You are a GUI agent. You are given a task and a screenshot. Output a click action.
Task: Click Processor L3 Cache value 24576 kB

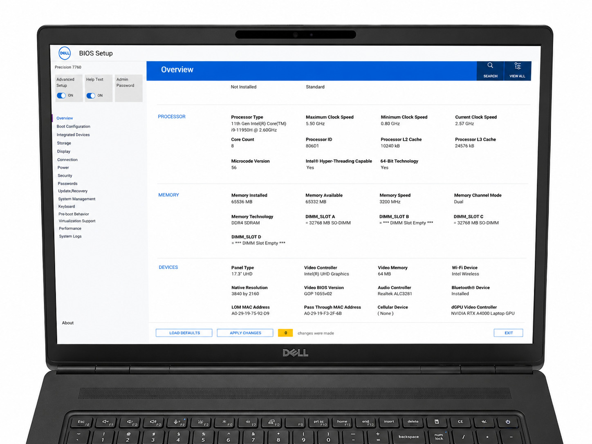(x=464, y=146)
